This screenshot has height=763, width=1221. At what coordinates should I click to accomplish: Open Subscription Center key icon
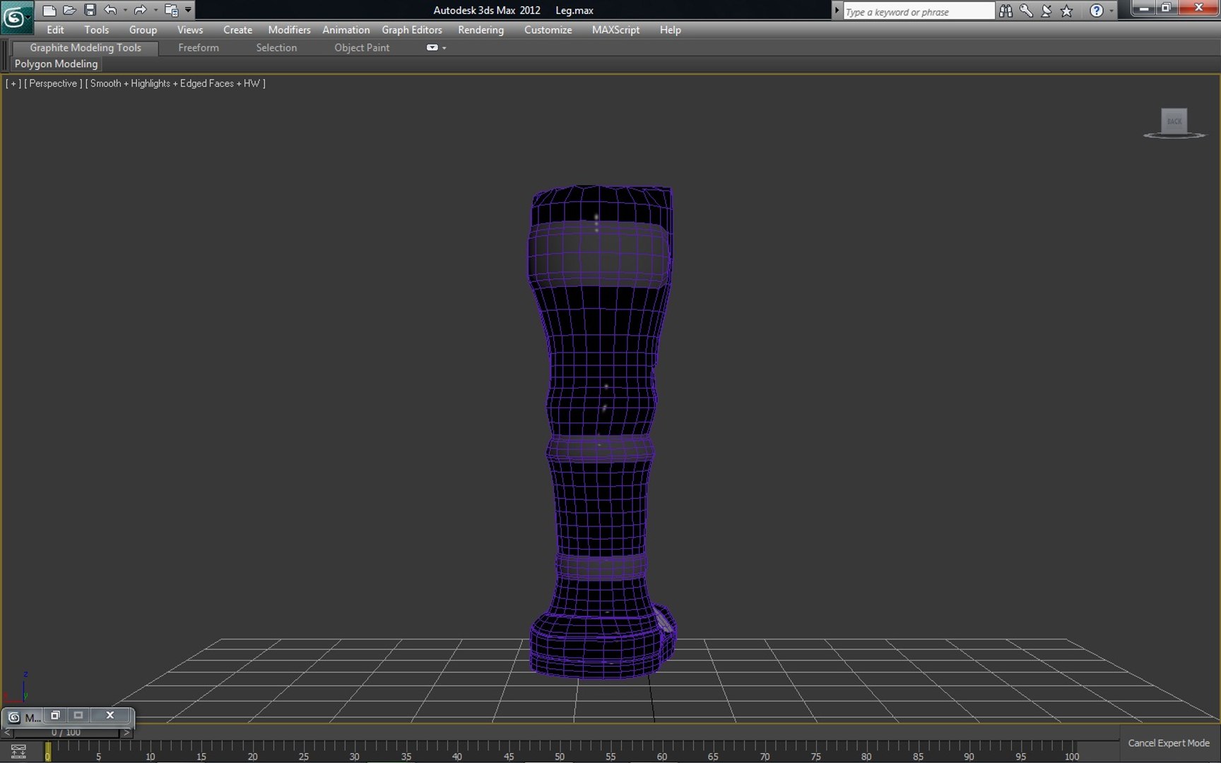point(1026,11)
